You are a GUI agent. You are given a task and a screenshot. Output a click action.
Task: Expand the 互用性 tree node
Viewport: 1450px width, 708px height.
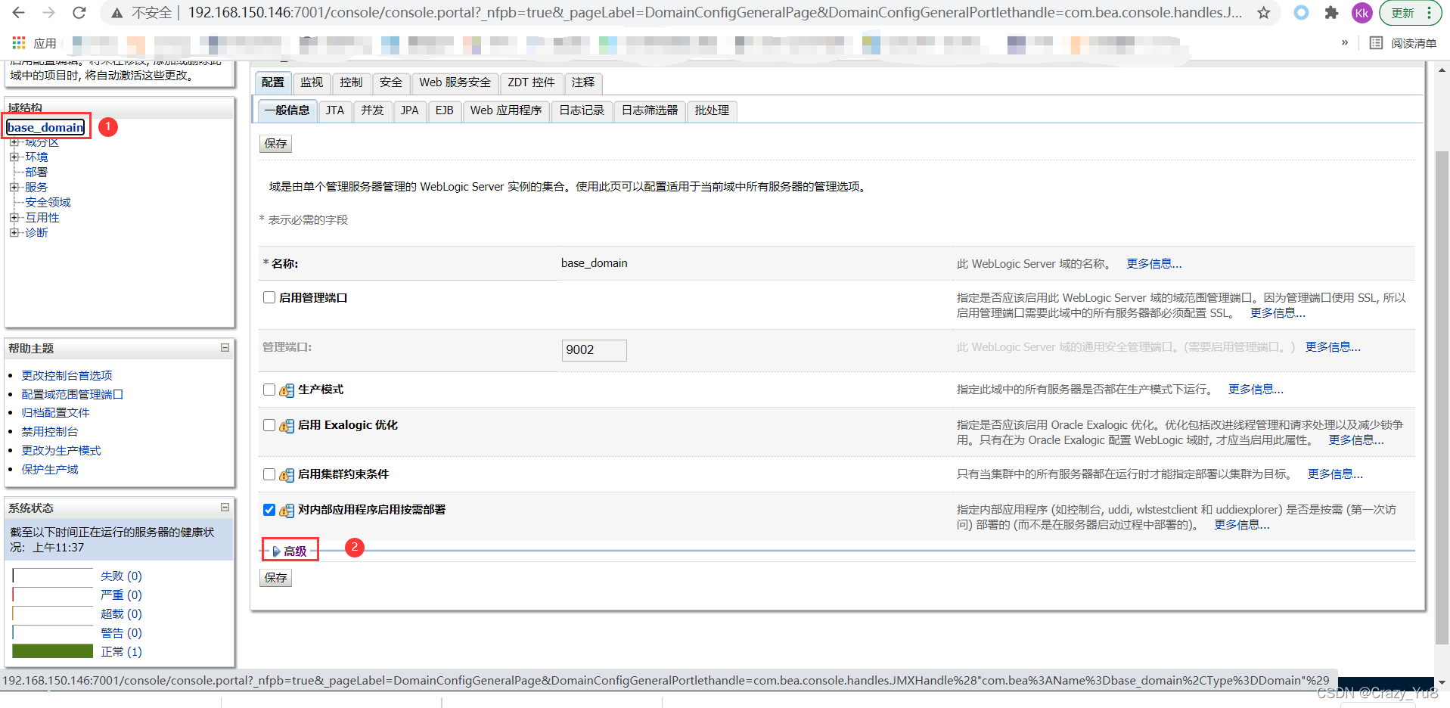(14, 217)
